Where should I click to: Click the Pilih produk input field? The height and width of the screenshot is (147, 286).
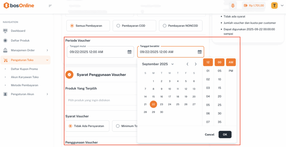pyautogui.click(x=101, y=100)
